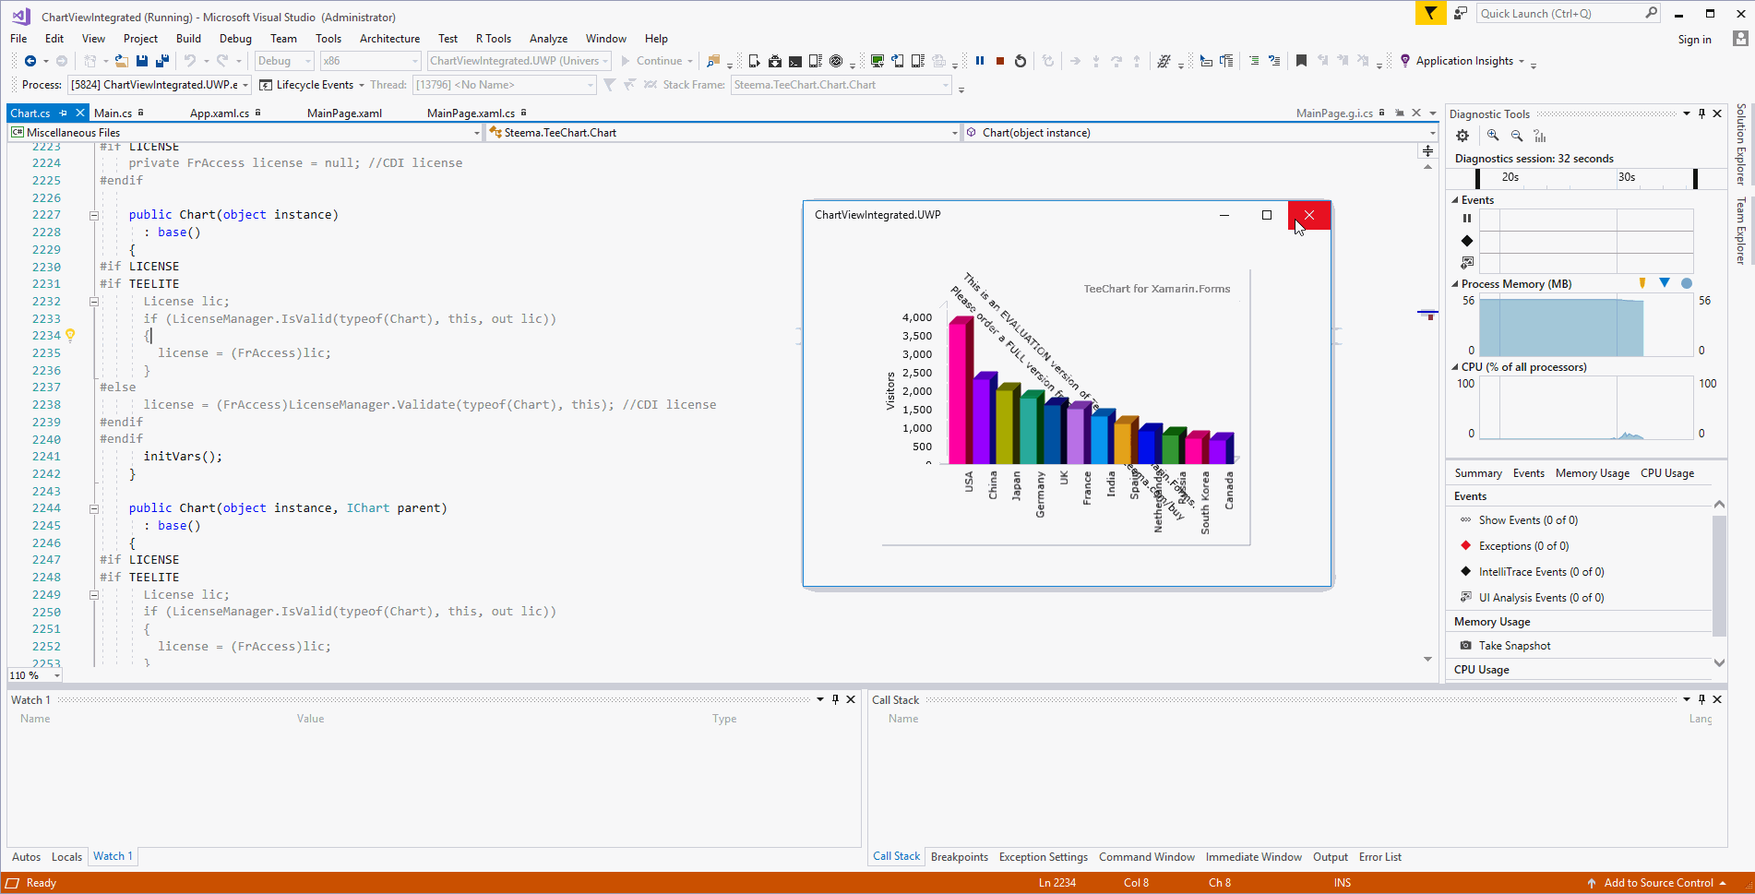Switch to the MainPage.xaml tab
This screenshot has width=1755, height=894.
[x=344, y=113]
